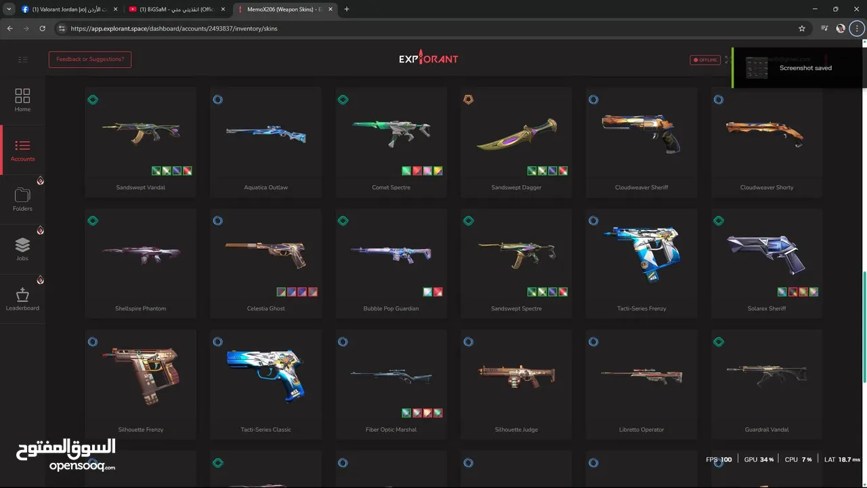Select first chroma swatch of Solarex Sheriff
867x488 pixels.
point(782,292)
